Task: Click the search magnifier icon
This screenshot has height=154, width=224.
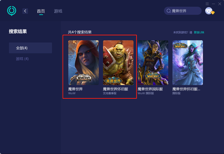Action: tap(169, 11)
